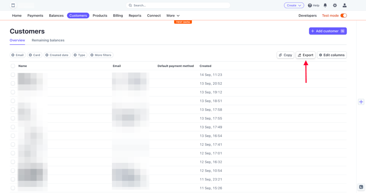Open the terminal shell icon bottom right

pyautogui.click(x=361, y=187)
